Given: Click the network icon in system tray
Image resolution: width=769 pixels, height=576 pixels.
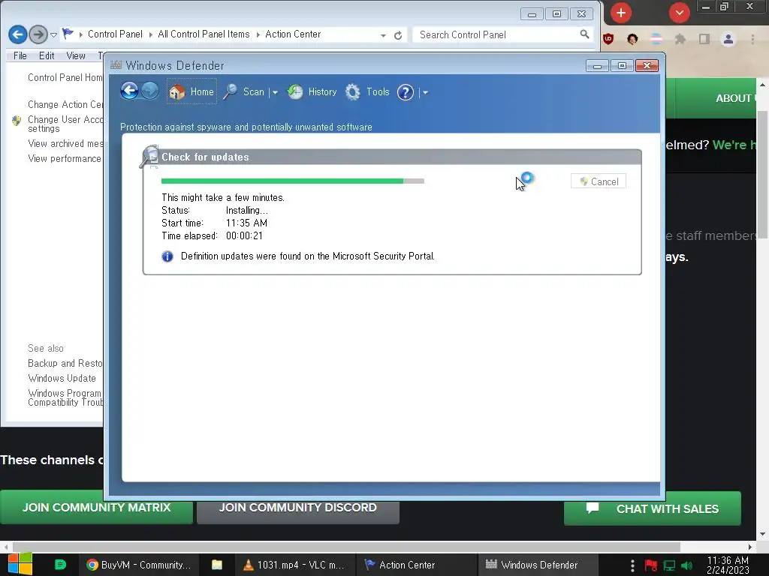Looking at the screenshot, I should tap(669, 565).
